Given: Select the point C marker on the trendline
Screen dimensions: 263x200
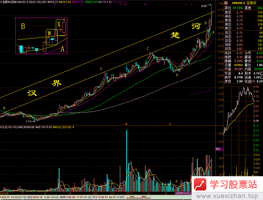Looking at the screenshot, I should coord(148,48).
